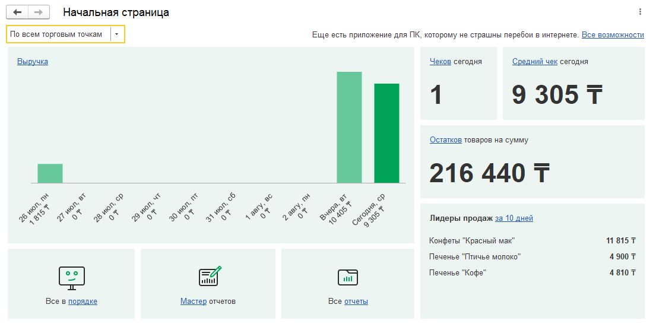Select yesterday's revenue bar in chart
Image resolution: width=656 pixels, height=330 pixels.
click(x=349, y=127)
